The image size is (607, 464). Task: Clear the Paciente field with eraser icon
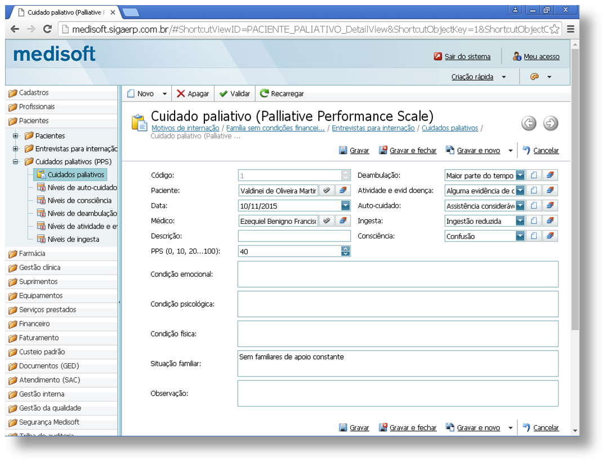point(342,191)
